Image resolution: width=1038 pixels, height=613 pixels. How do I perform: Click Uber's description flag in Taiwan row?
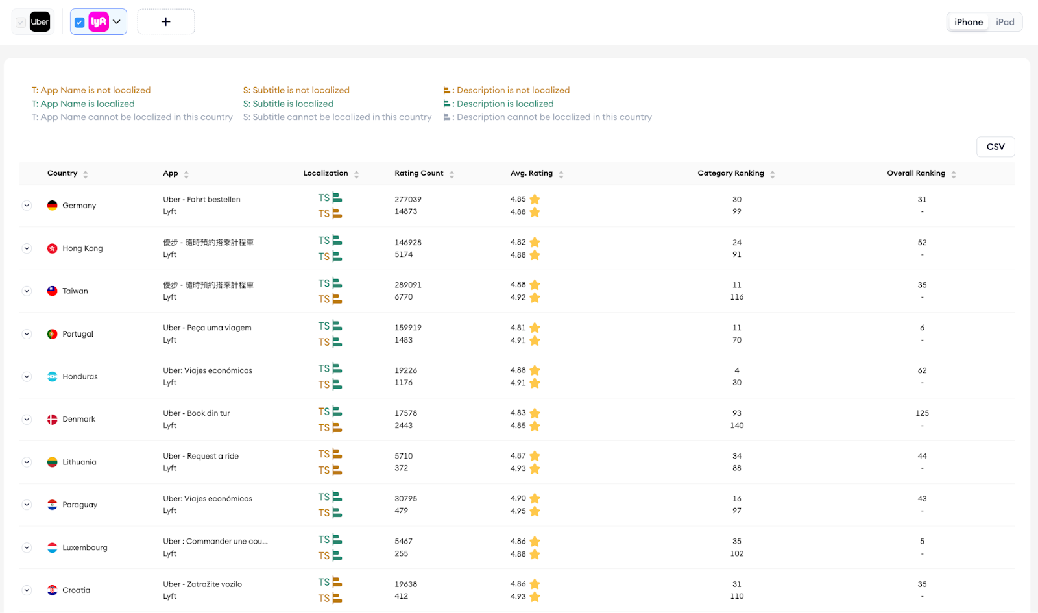click(x=337, y=283)
